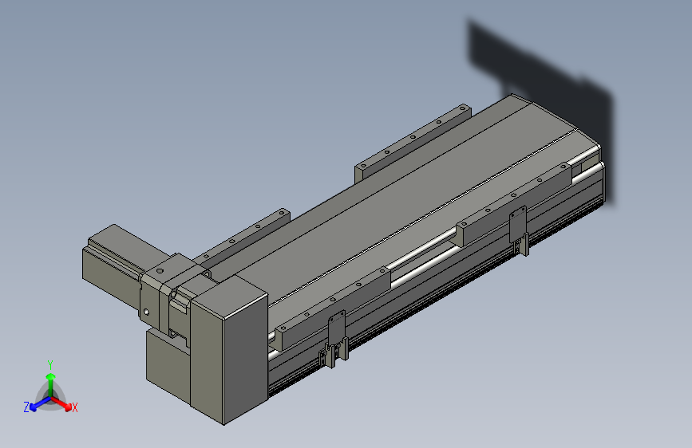Click the blue Z axis arrow on the triad
Viewport: 692px width, 448px height.
click(40, 404)
